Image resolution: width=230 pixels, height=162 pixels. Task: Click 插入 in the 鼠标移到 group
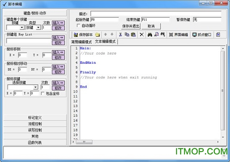point(58,52)
